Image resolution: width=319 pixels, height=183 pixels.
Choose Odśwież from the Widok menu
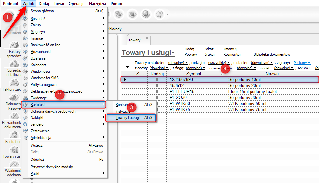64,160
